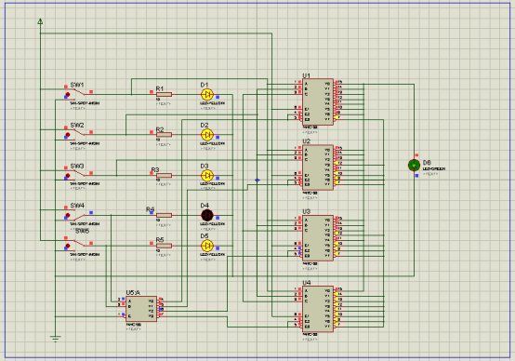The width and height of the screenshot is (515, 361).
Task: Click the U3 decoder chip
Action: pos(318,238)
